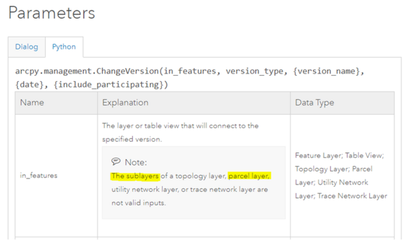The width and height of the screenshot is (409, 246).
Task: Click 'utility network layer, or trace' note line
Action: pos(159,189)
